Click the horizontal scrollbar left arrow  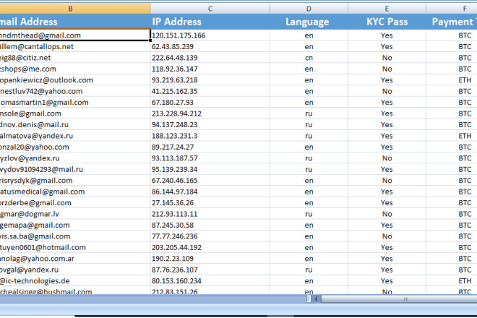[x=316, y=299]
